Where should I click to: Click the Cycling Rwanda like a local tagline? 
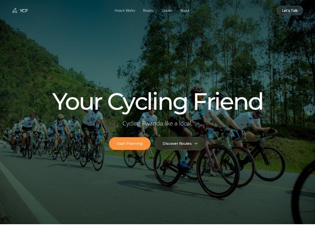tap(157, 124)
